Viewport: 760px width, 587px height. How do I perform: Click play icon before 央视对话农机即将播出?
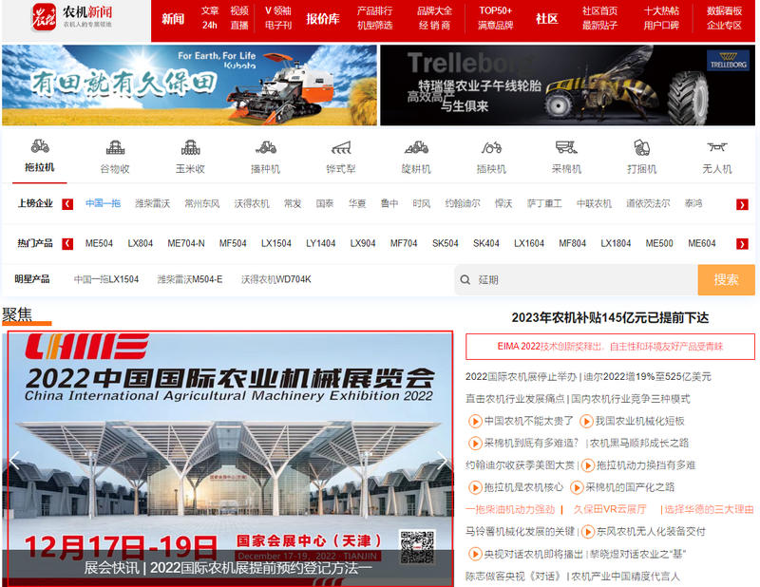point(474,554)
